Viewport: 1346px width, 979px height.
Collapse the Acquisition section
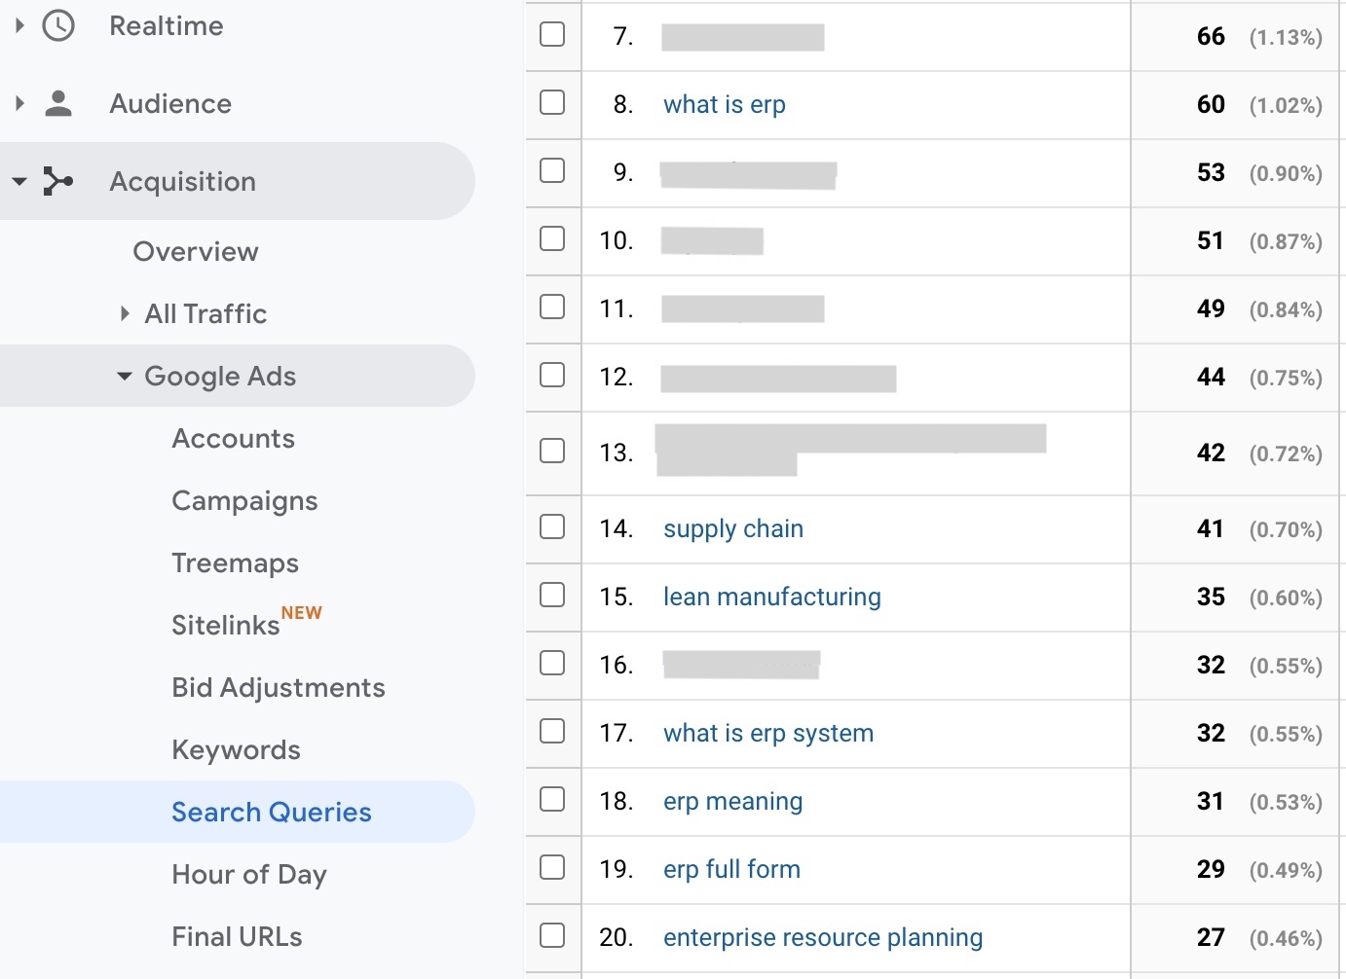(x=19, y=181)
